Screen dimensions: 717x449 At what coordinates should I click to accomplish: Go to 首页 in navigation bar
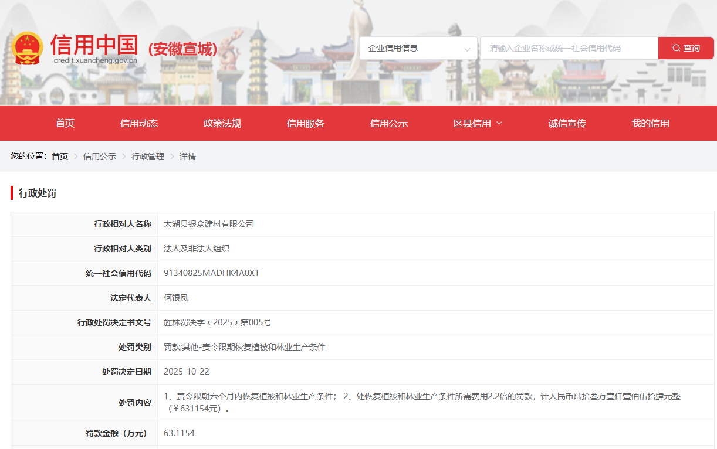[x=65, y=123]
